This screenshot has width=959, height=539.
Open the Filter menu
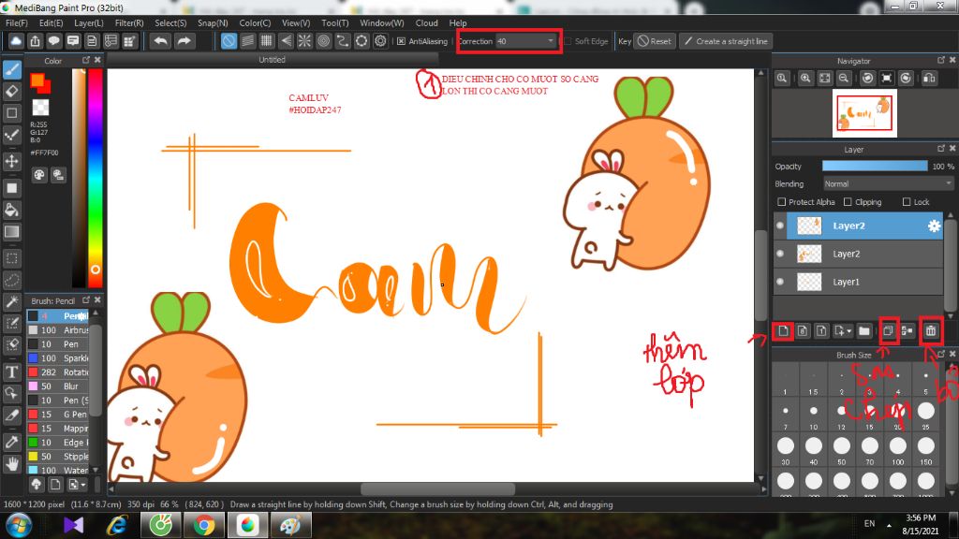click(129, 23)
